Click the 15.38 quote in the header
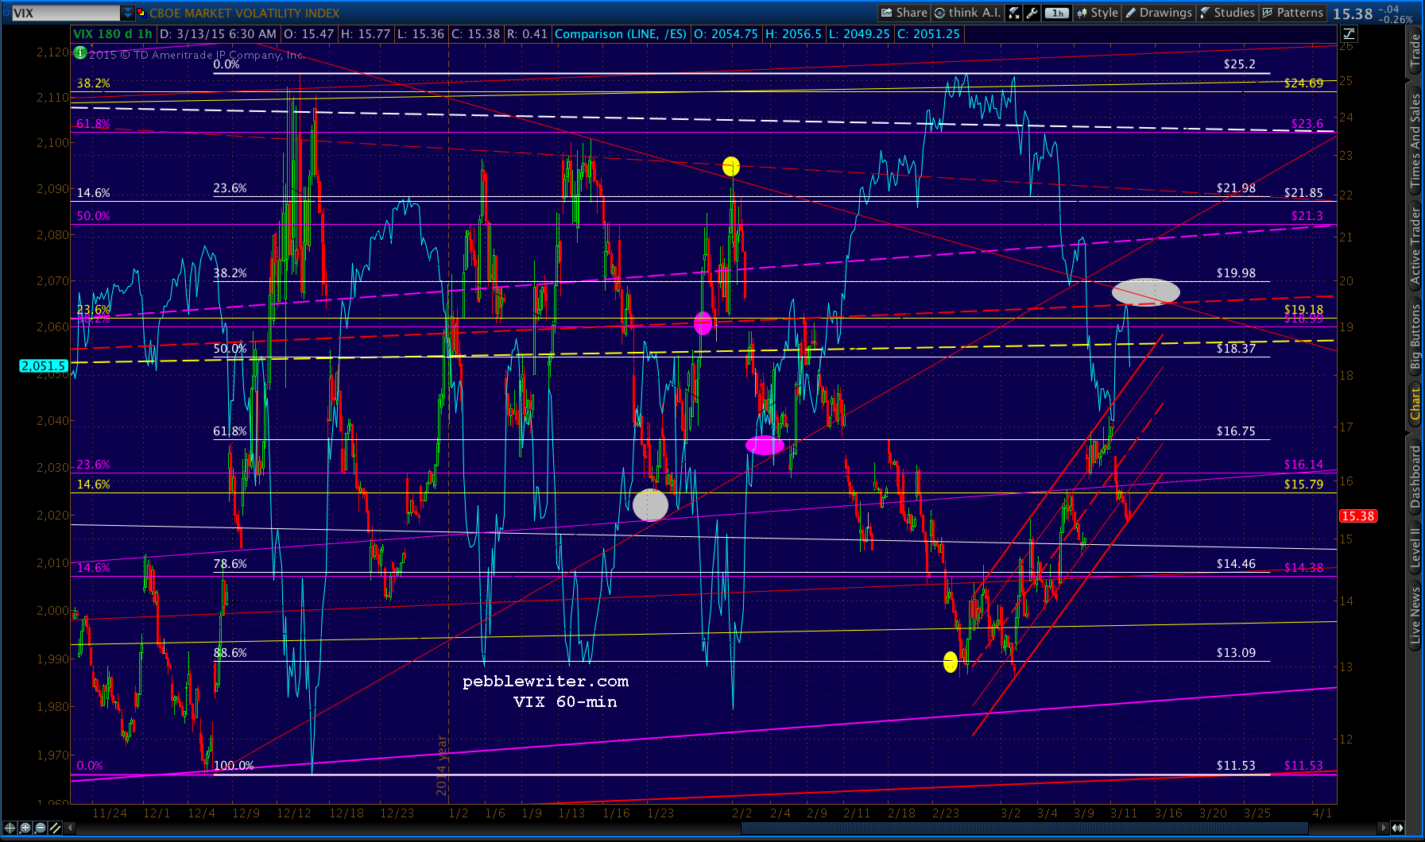1425x842 pixels. [x=1353, y=14]
